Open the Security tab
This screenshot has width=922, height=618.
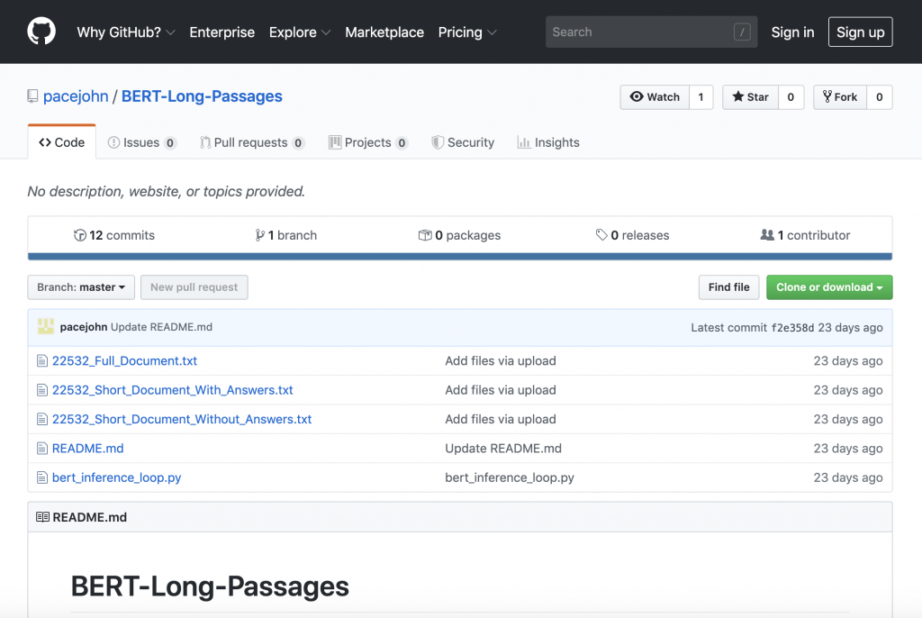tap(463, 142)
